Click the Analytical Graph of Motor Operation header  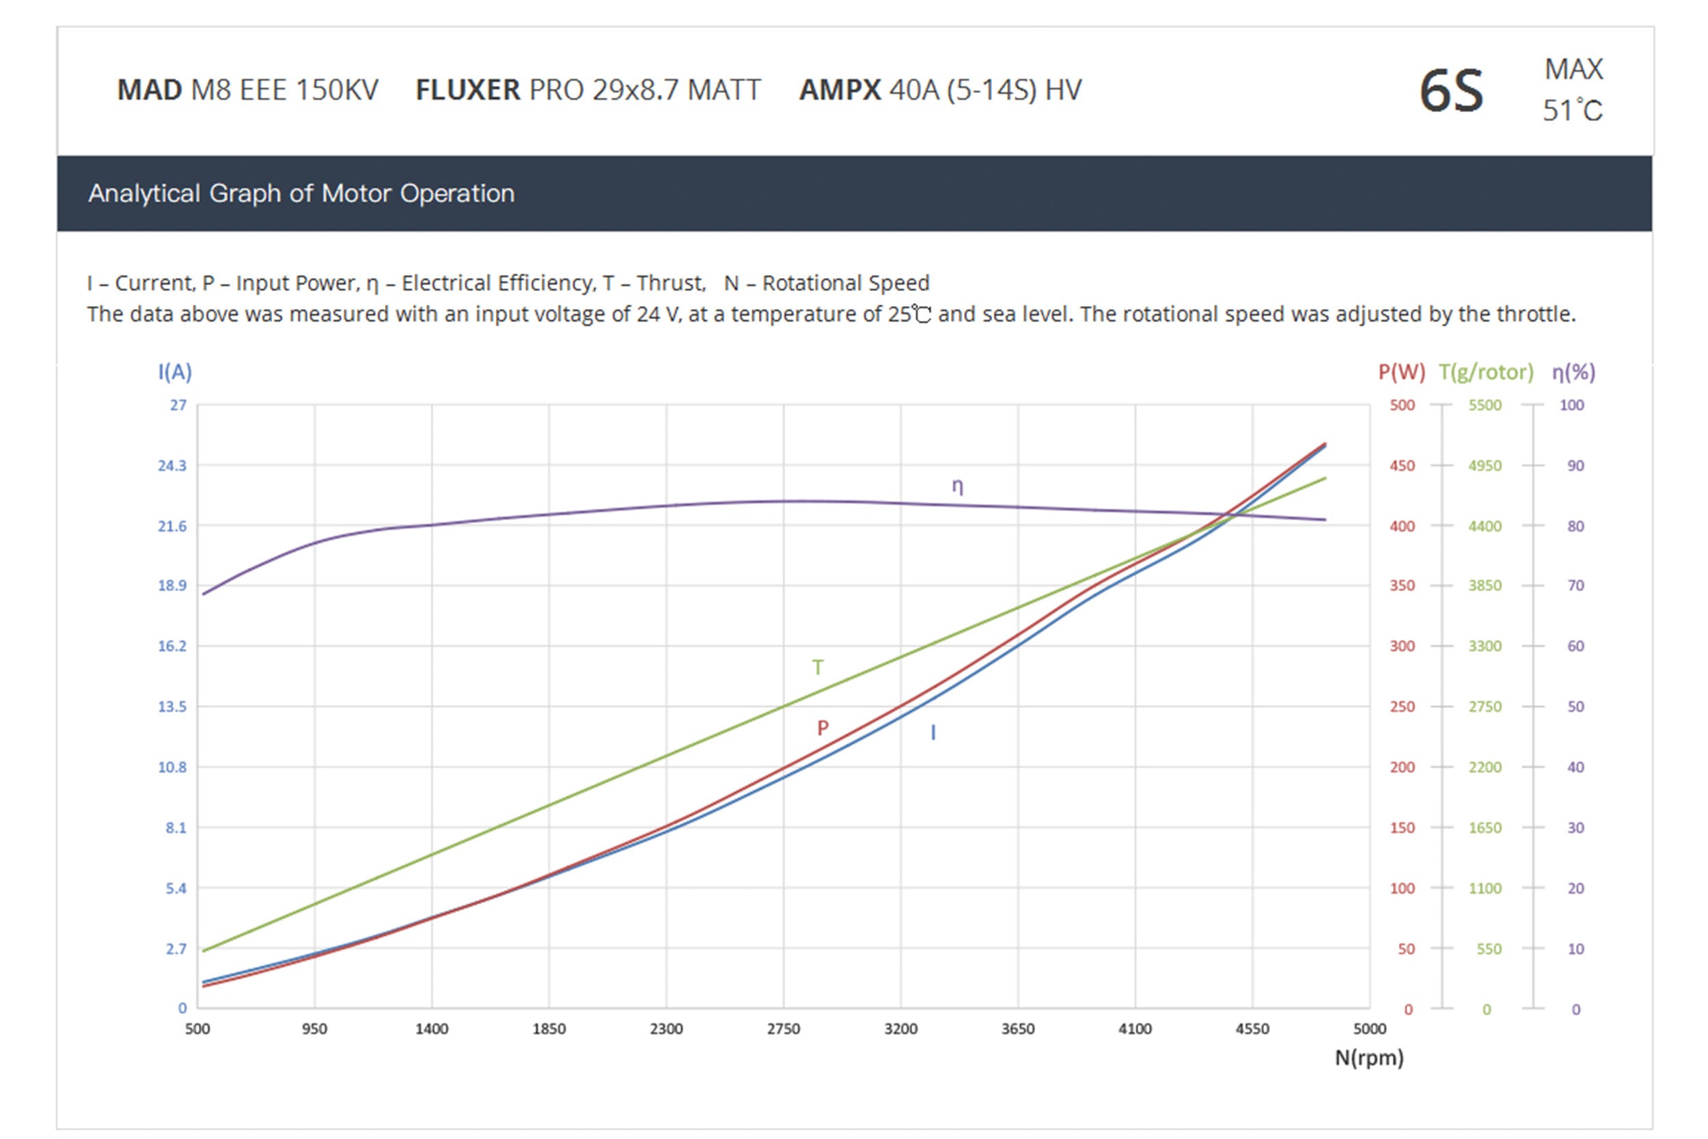pos(301,193)
